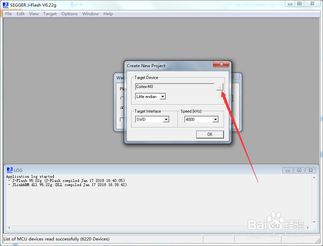Click the LOG scrollbar down arrow
This screenshot has height=246, width=323.
(x=314, y=222)
